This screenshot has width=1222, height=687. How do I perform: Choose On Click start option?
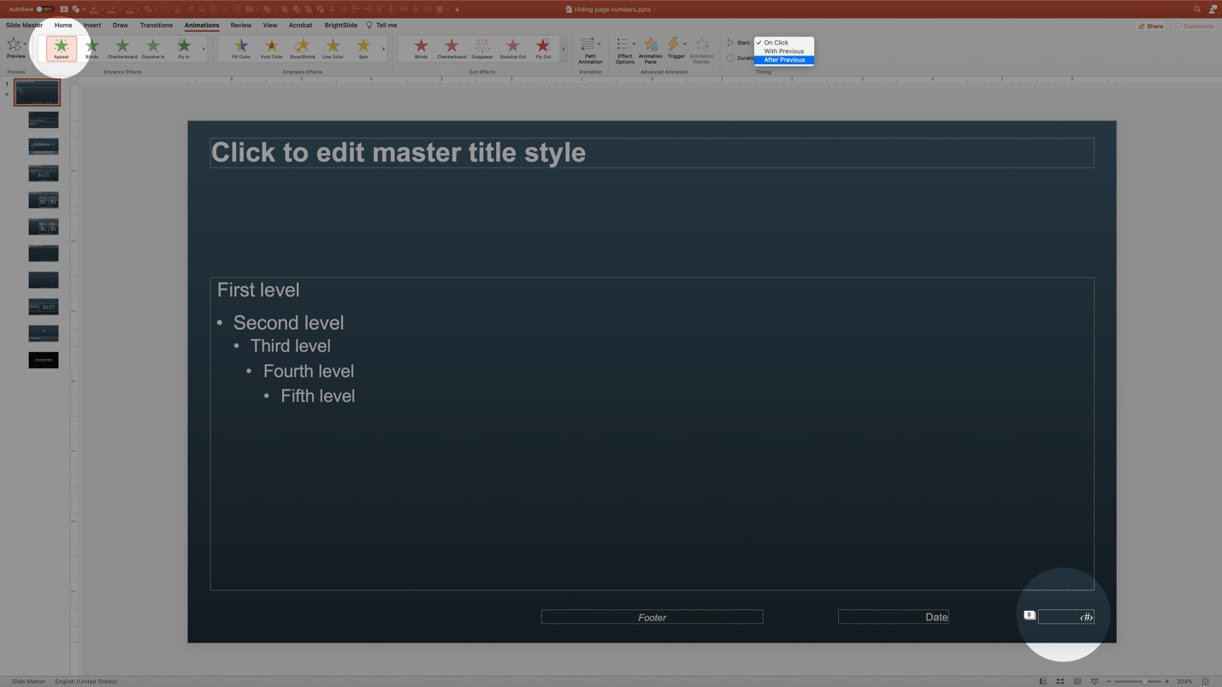point(784,42)
